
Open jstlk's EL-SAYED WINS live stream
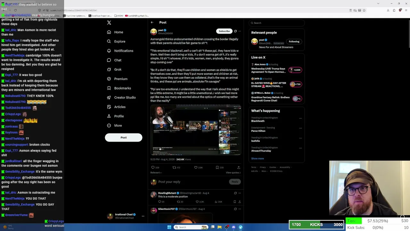pos(276,82)
